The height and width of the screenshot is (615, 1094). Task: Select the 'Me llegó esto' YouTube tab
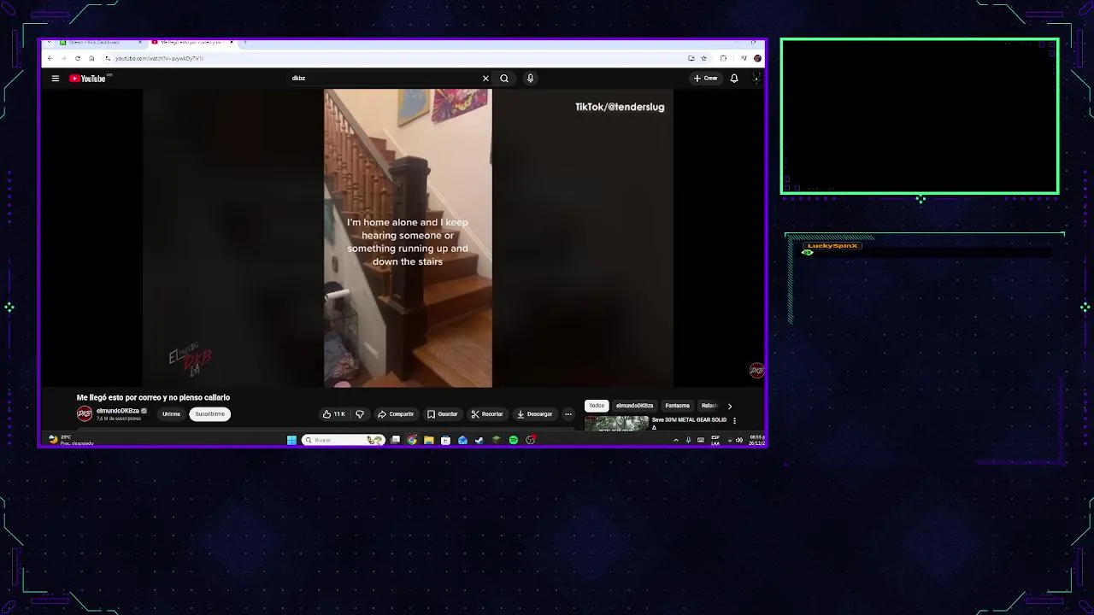191,42
